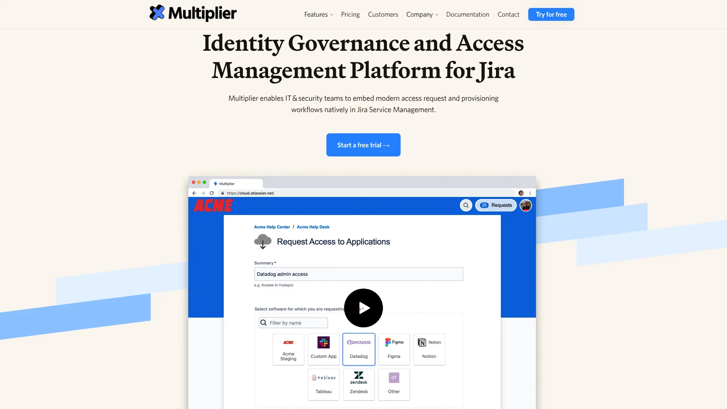Viewport: 727px width, 409px height.
Task: Select the Tableau app tile
Action: [323, 384]
